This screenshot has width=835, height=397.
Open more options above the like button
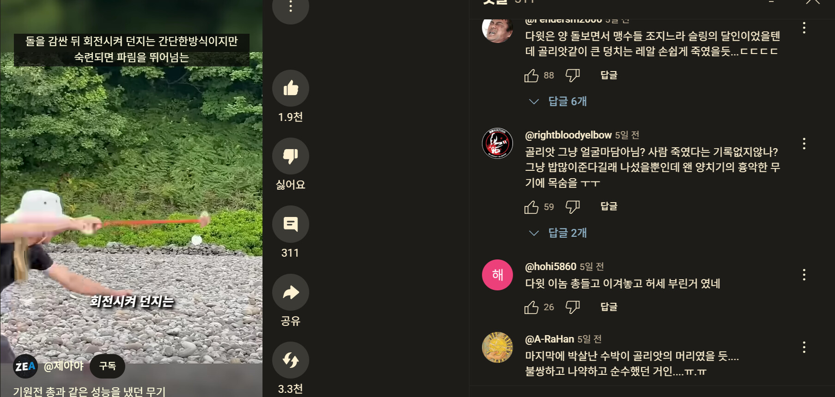click(x=291, y=6)
